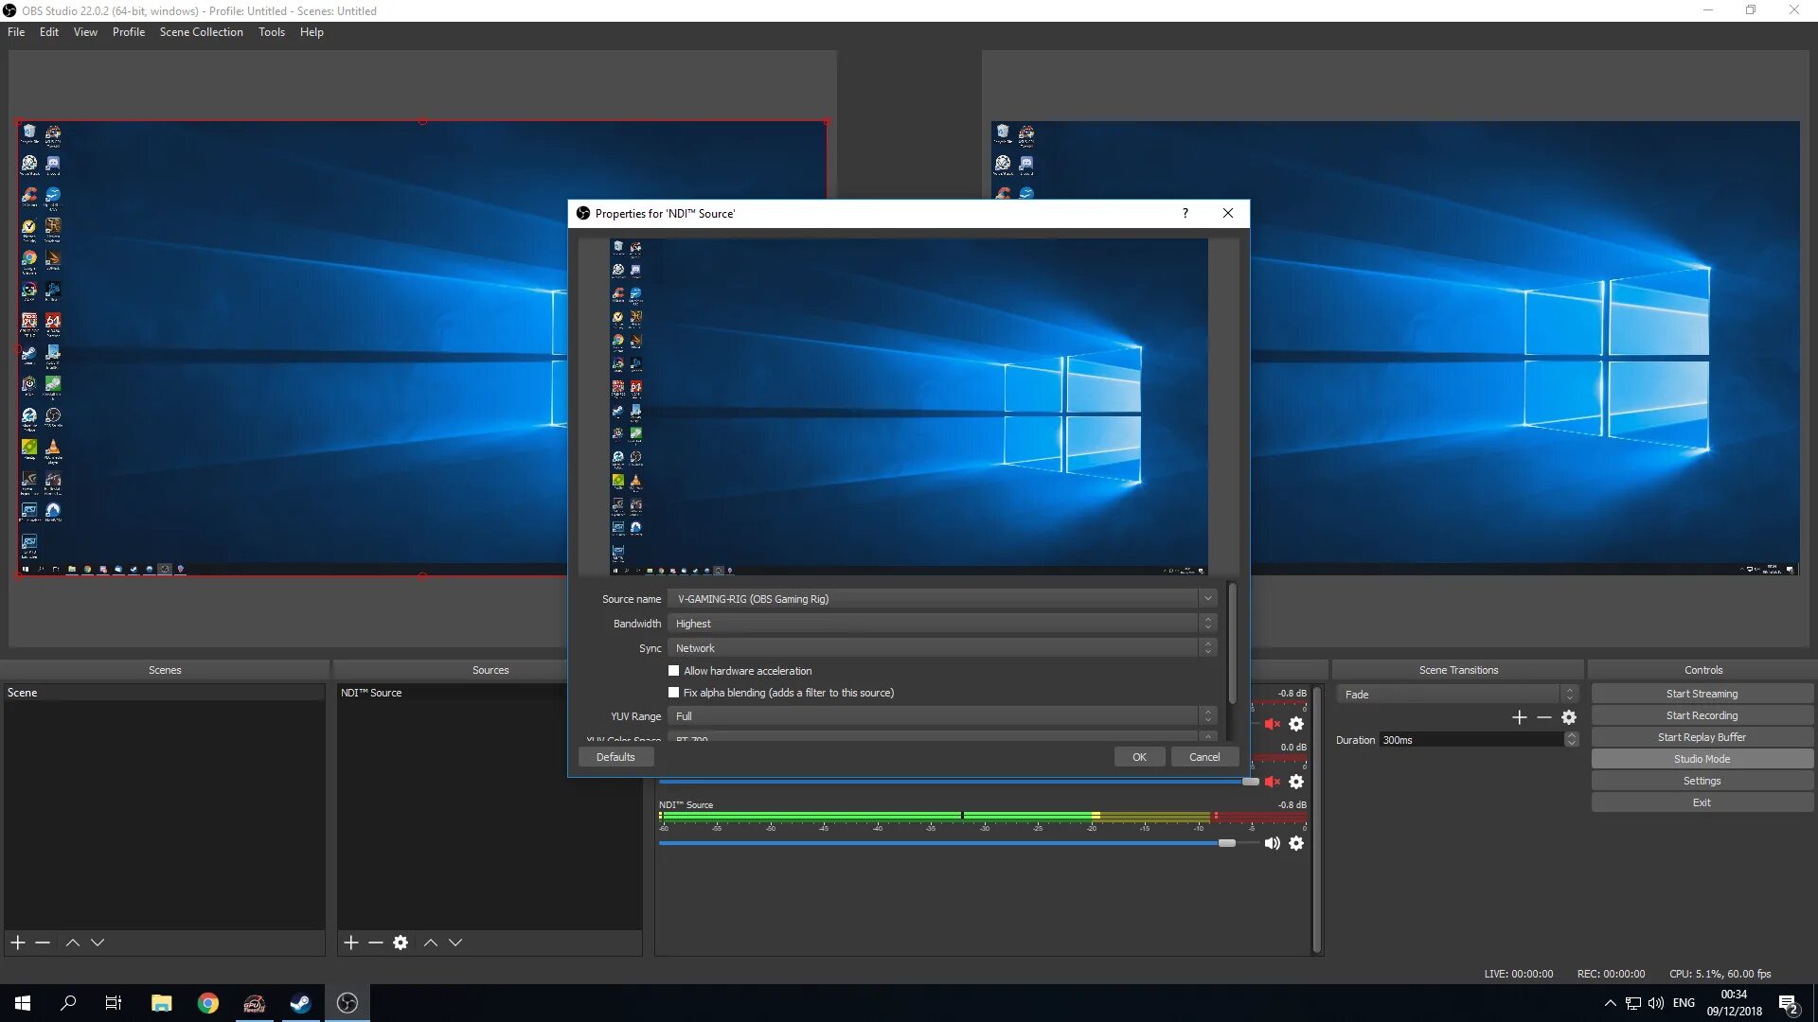Click the gear icon next to first audio mixer track
This screenshot has height=1022, width=1818.
point(1296,724)
